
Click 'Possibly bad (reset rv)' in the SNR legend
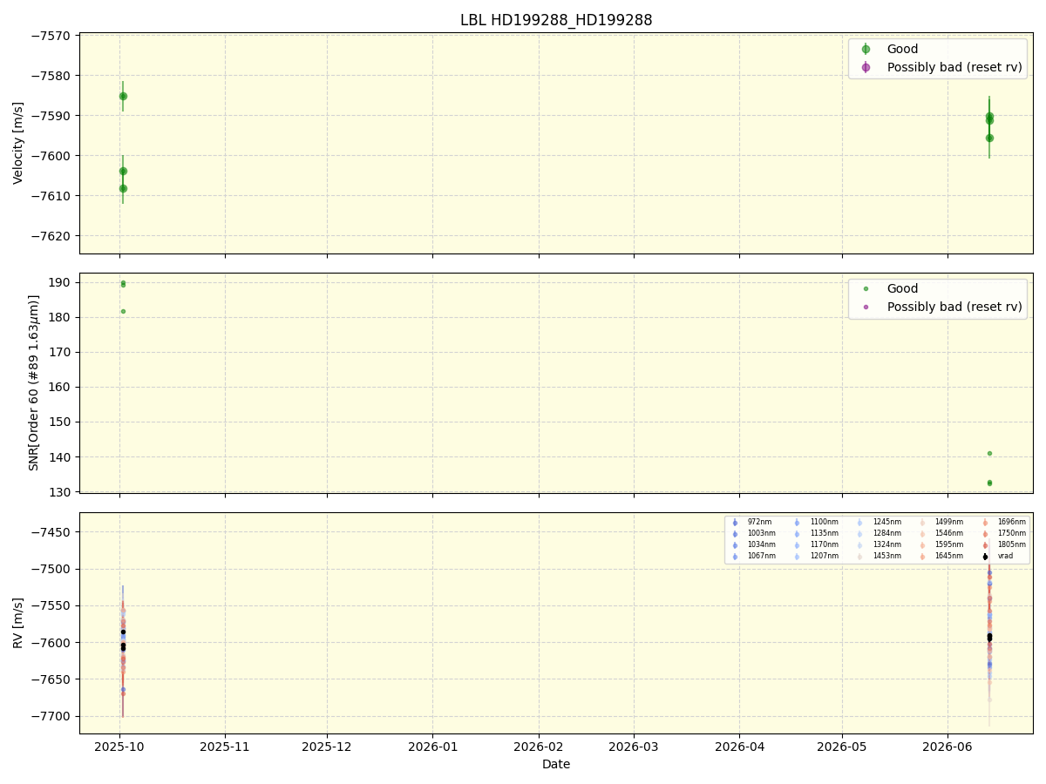click(x=954, y=307)
